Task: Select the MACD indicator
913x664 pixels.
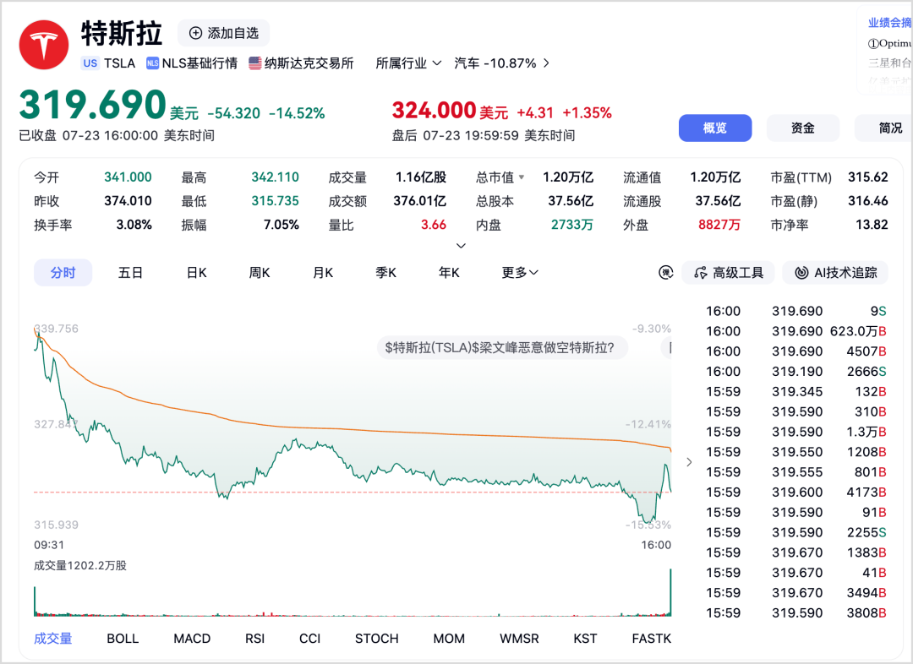Action: (x=192, y=639)
